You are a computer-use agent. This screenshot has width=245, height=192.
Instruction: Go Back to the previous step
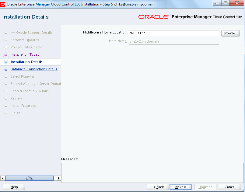(x=158, y=187)
